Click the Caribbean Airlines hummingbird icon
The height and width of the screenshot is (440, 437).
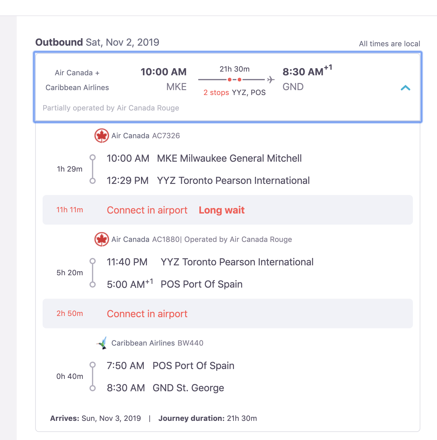(x=102, y=343)
